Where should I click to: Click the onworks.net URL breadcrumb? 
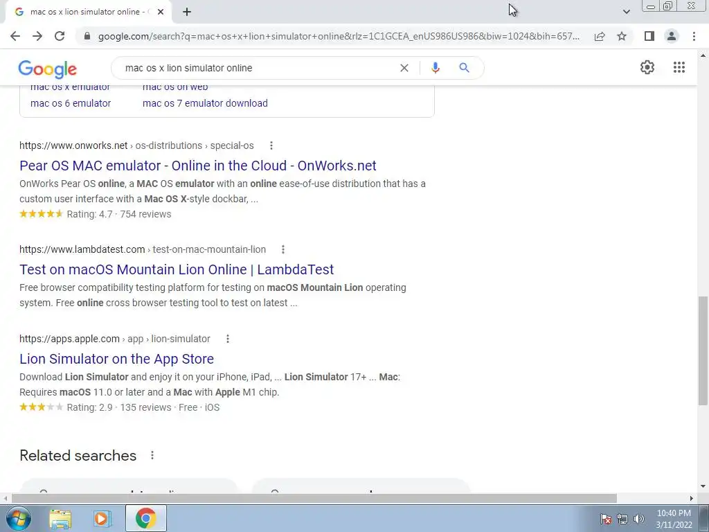coord(136,145)
